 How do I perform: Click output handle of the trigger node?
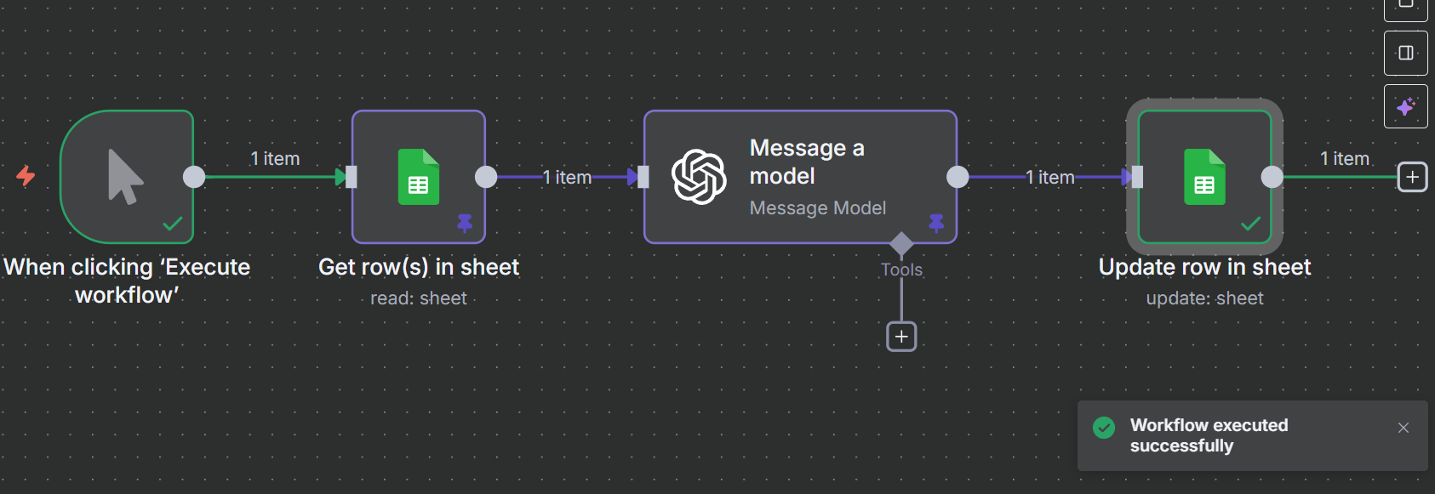(x=194, y=177)
